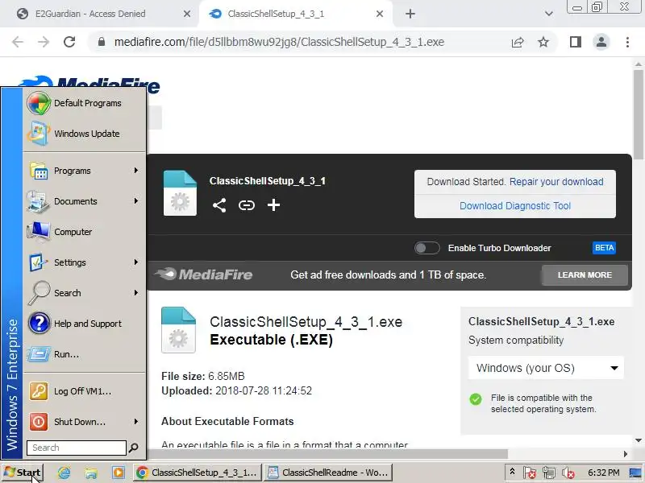Image resolution: width=645 pixels, height=483 pixels.
Task: Close the E2Guardian tab
Action: click(x=187, y=14)
